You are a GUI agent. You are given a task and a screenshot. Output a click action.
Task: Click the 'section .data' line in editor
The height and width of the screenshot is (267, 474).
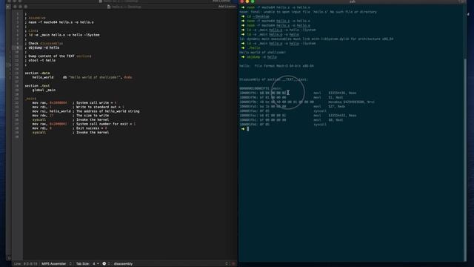point(37,73)
